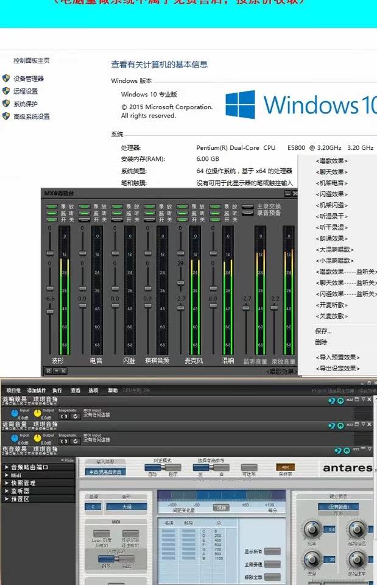Click the small dropdown button between R and K
The image size is (377, 585).
pos(56,371)
